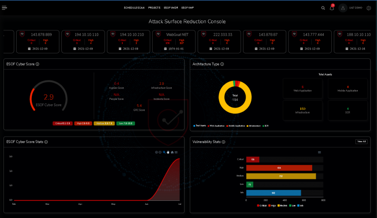Click the ESOF Cyber Score info icon

coord(37,64)
